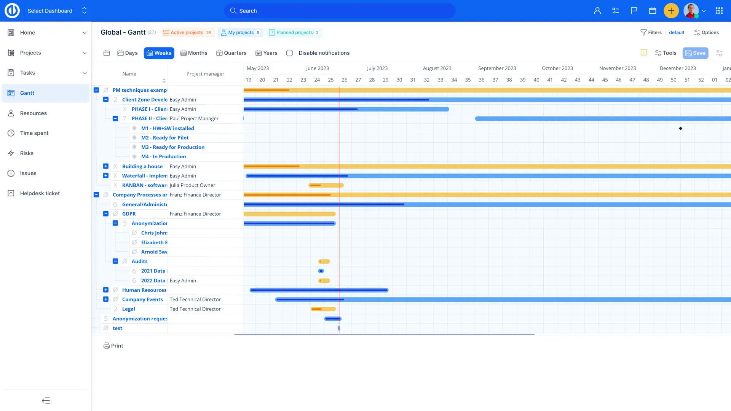Click the yellow legend panel icon

click(x=644, y=53)
